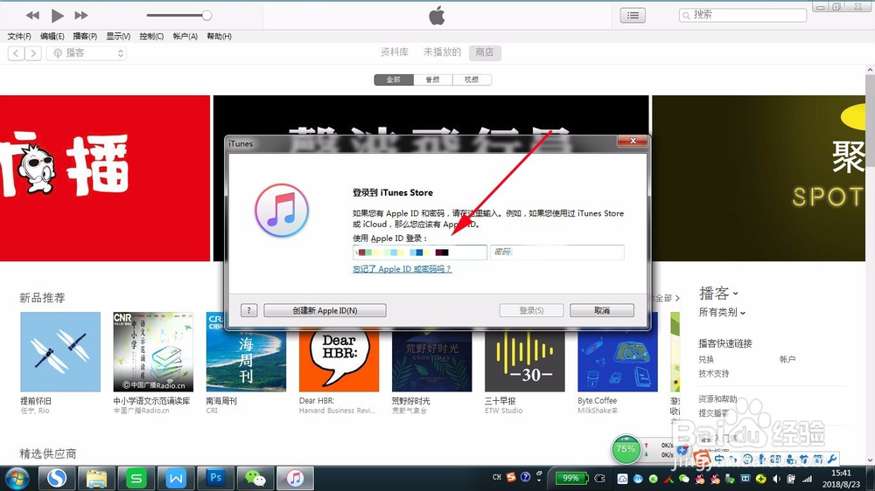Open the 显示(V) menu

(x=118, y=36)
